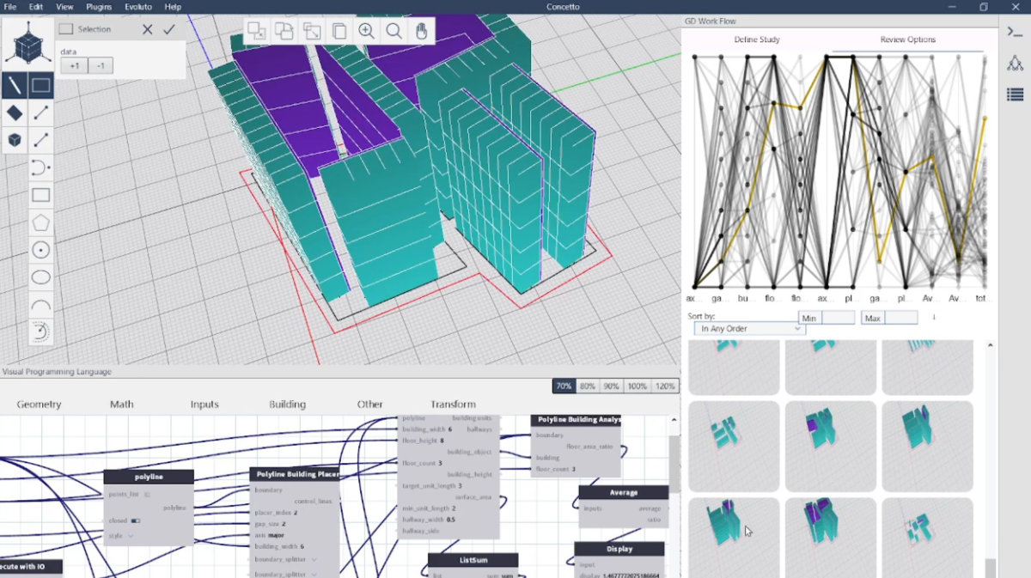
Task: Select the ellipse tool
Action: click(41, 277)
